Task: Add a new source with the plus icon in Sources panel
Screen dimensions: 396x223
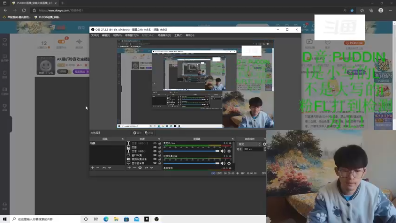Action: coord(129,167)
